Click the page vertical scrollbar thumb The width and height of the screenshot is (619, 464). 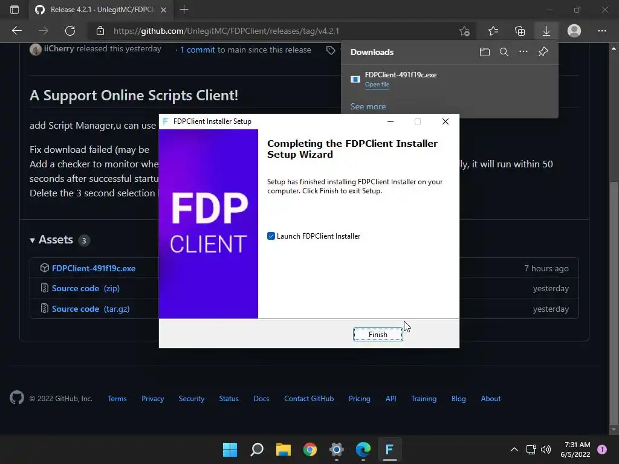pos(613,302)
